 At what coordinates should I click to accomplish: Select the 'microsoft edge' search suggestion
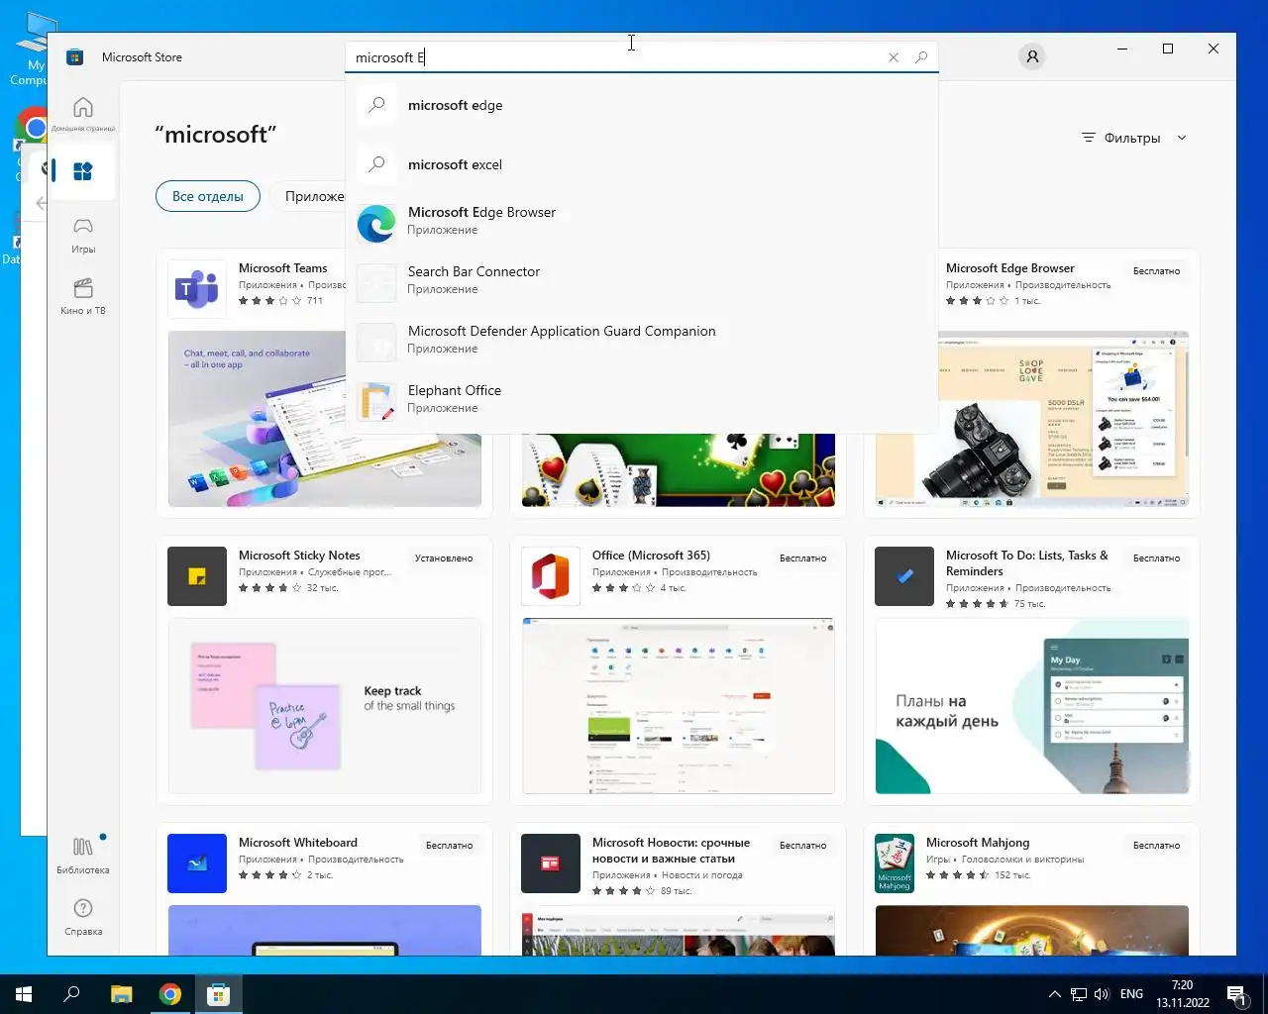[641, 105]
